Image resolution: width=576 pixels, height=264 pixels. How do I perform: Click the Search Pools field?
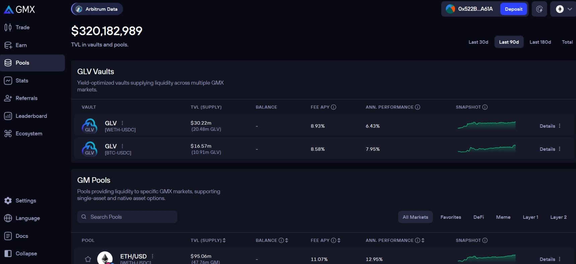pos(127,217)
